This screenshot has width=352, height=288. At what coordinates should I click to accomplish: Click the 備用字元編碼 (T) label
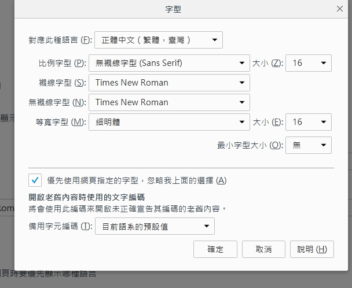(60, 226)
